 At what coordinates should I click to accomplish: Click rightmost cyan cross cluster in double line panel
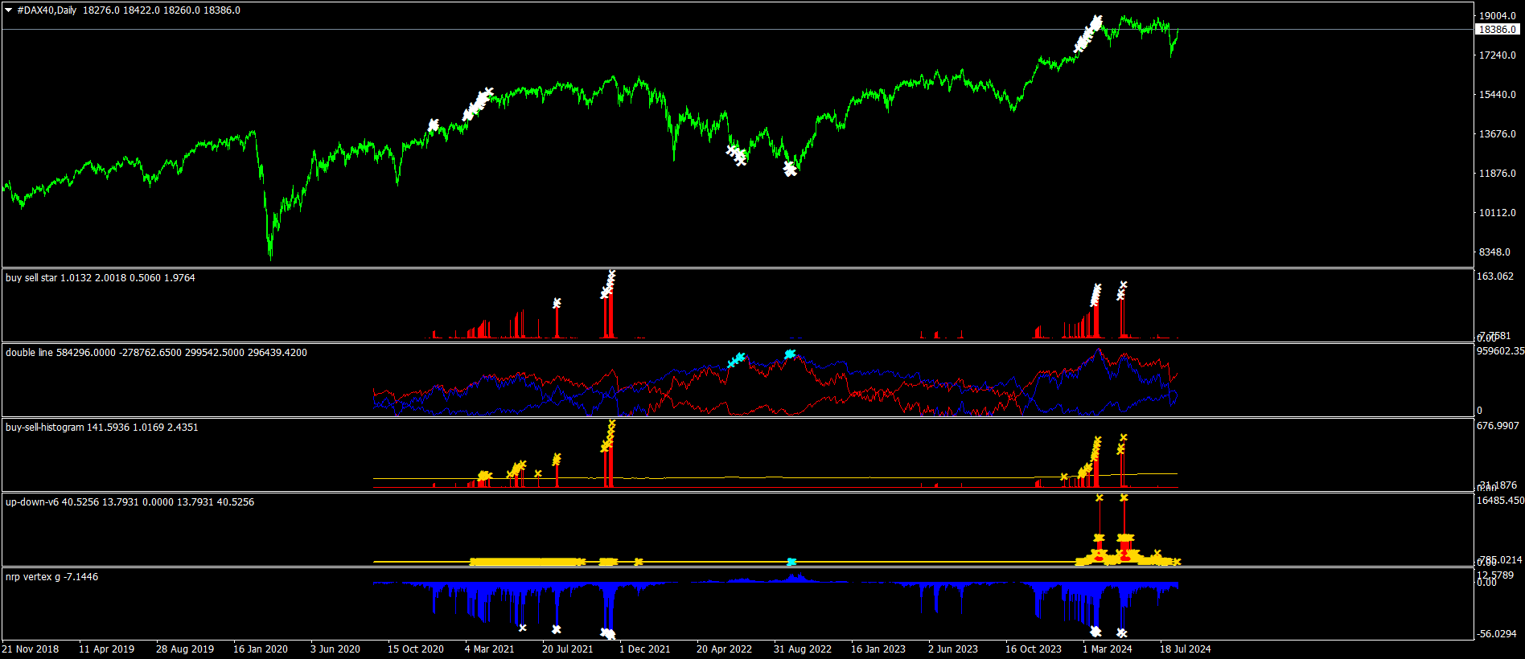click(x=790, y=354)
